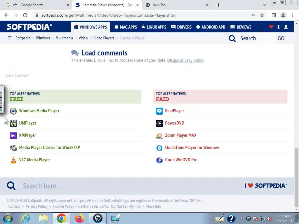Open the red heart favorites icon
Viewport: 299px width, 224px height.
point(271,27)
